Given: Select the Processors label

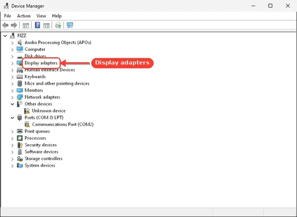Looking at the screenshot, I should (x=35, y=138).
